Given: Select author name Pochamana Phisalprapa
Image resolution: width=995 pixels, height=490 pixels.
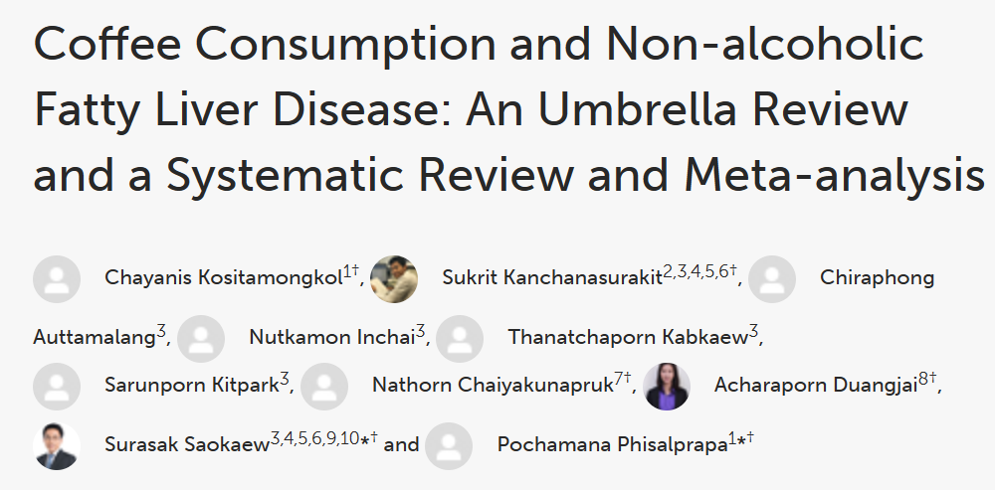Looking at the screenshot, I should (x=611, y=445).
